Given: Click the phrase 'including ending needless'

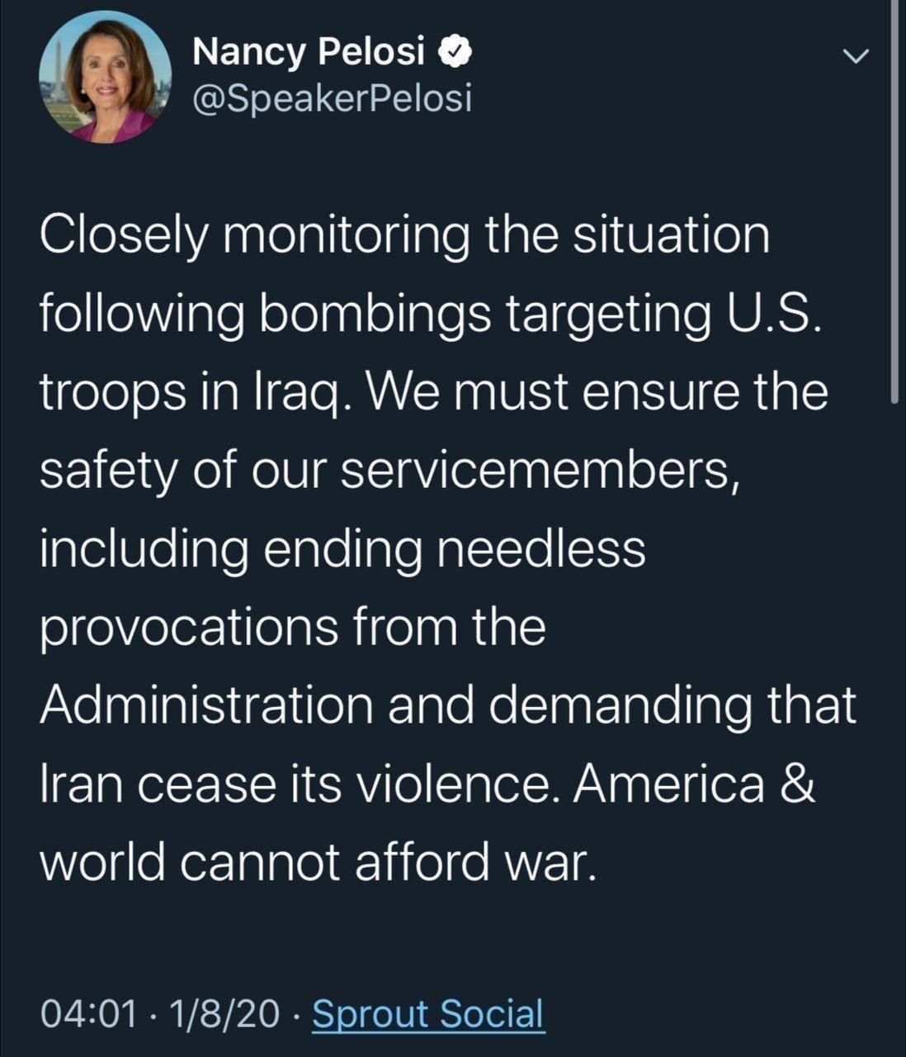Looking at the screenshot, I should (x=342, y=550).
